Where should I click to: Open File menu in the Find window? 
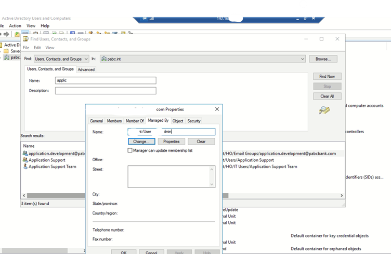click(x=26, y=48)
